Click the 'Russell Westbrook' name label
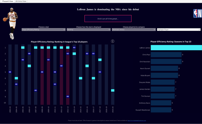The width and height of the screenshot is (202, 124). (x=143, y=110)
